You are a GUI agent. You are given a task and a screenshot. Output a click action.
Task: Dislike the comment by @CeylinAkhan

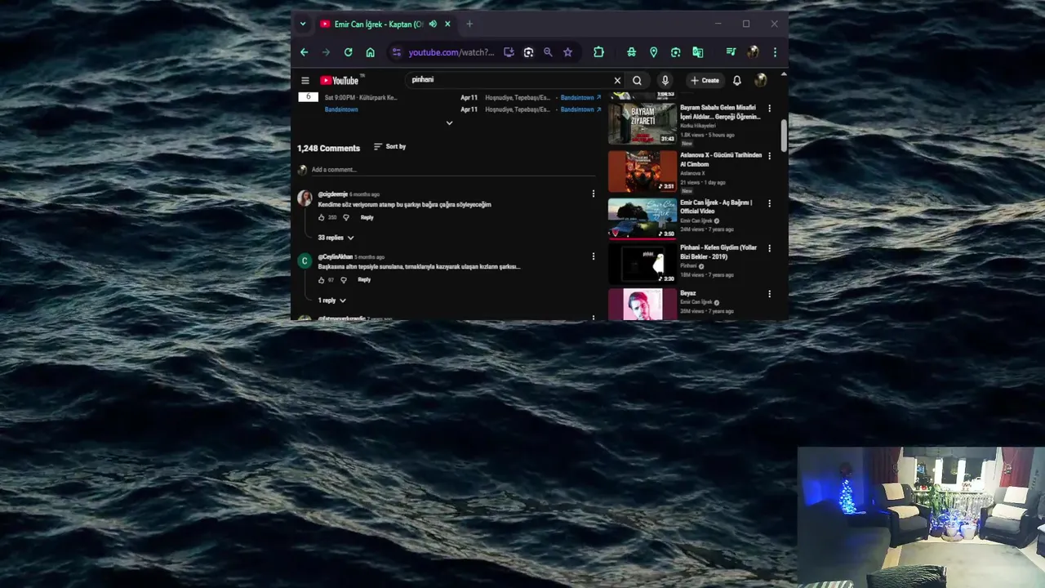[344, 280]
